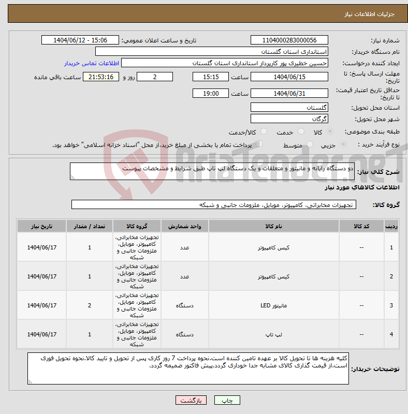The width and height of the screenshot is (408, 414).
Task: Click the واحد شمارش column header
Action: coord(184,226)
